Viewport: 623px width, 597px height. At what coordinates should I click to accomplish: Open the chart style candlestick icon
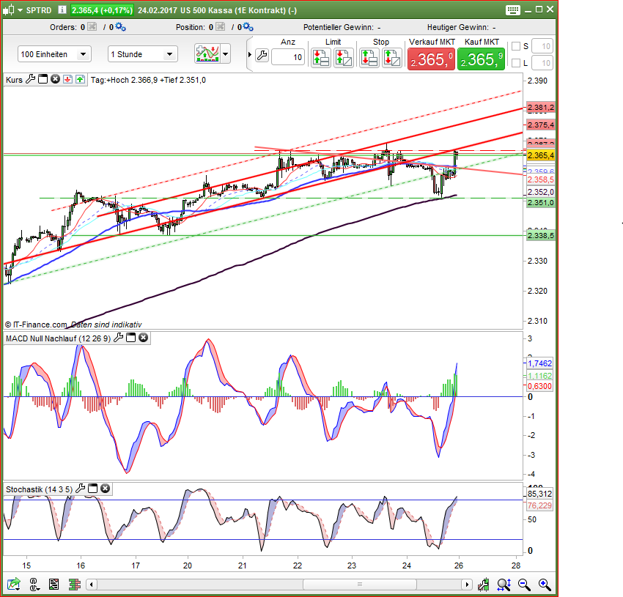(x=9, y=10)
